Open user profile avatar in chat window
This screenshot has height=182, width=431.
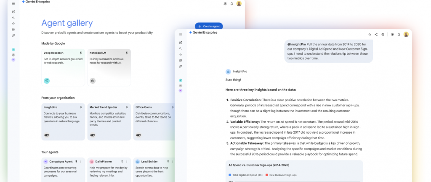[x=406, y=34]
